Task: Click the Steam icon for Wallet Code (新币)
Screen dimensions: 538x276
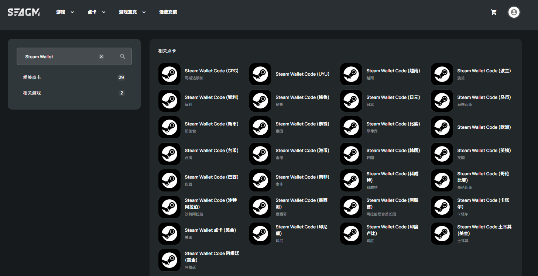Action: point(169,127)
